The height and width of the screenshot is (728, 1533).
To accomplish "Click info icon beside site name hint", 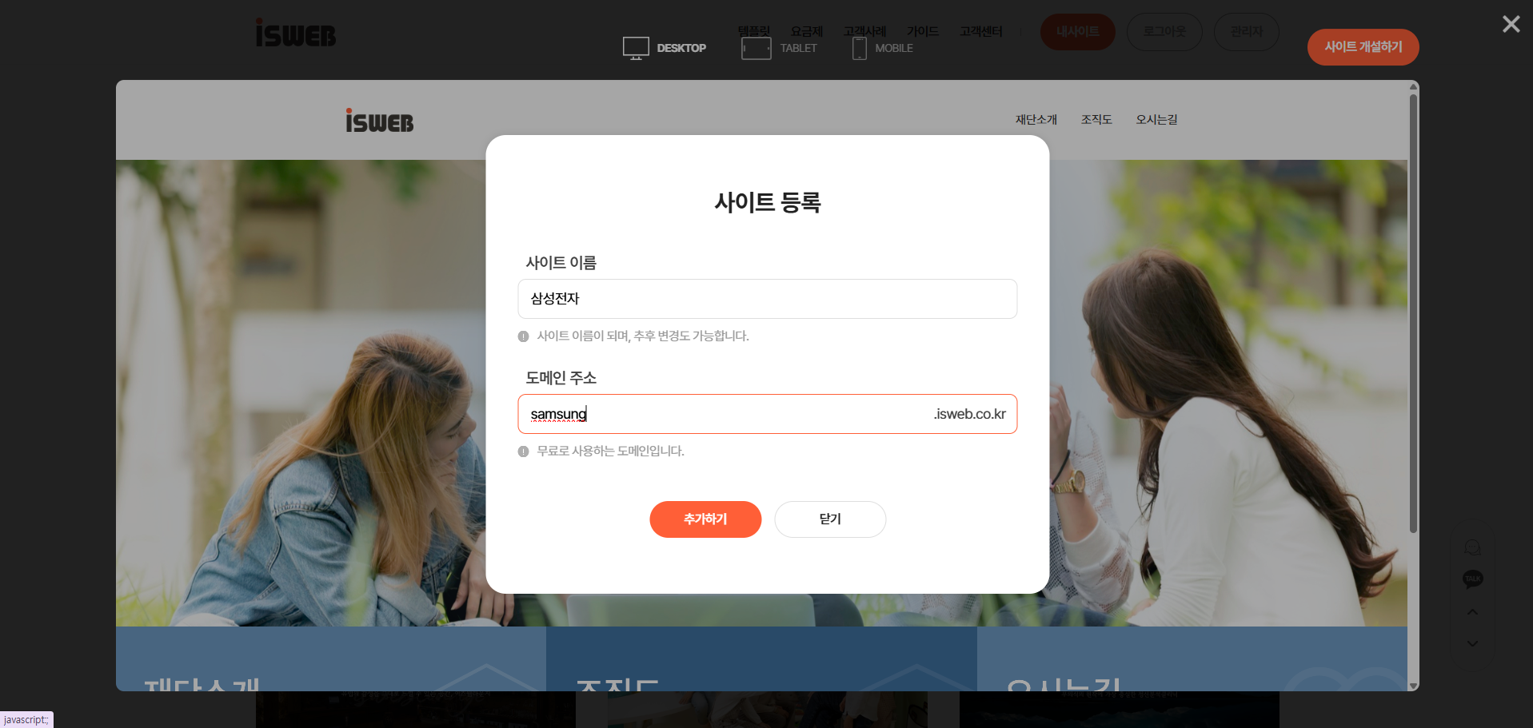I will click(x=523, y=336).
